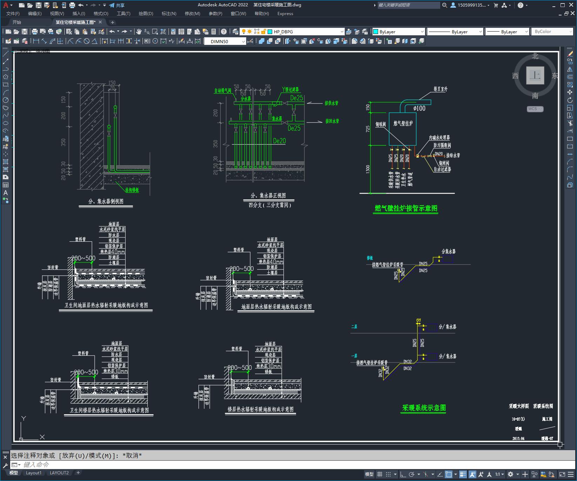The width and height of the screenshot is (577, 481).
Task: Open the 标注(N) menu
Action: [x=169, y=14]
